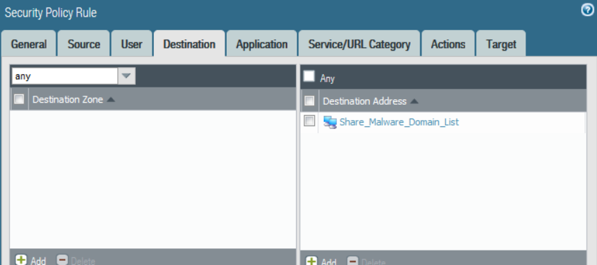This screenshot has width=597, height=265.
Task: Open the Target tab
Action: [x=501, y=44]
